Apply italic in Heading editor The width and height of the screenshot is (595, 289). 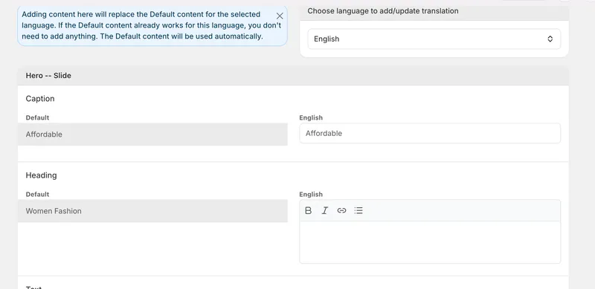[x=325, y=210]
